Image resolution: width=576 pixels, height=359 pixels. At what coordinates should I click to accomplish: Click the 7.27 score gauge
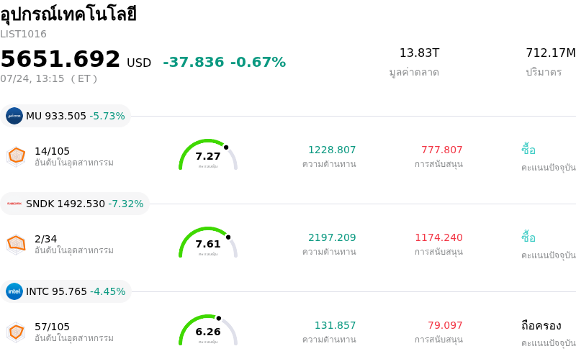[x=208, y=155]
